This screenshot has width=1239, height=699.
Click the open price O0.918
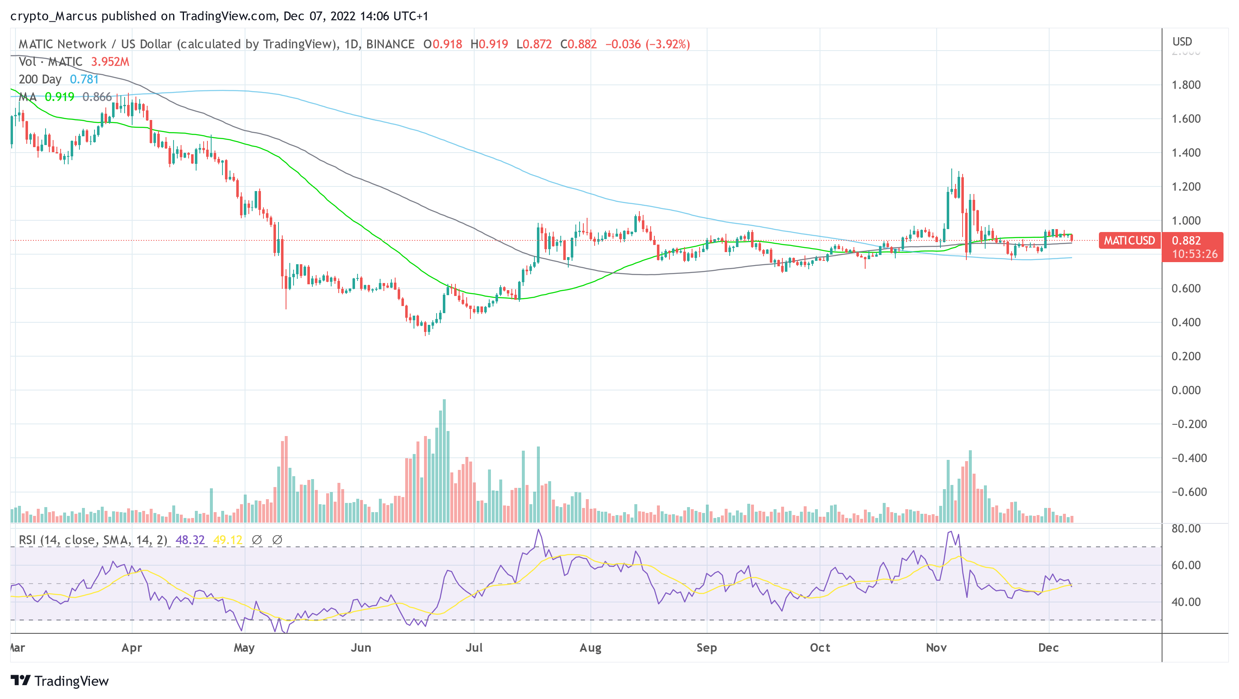pos(442,44)
